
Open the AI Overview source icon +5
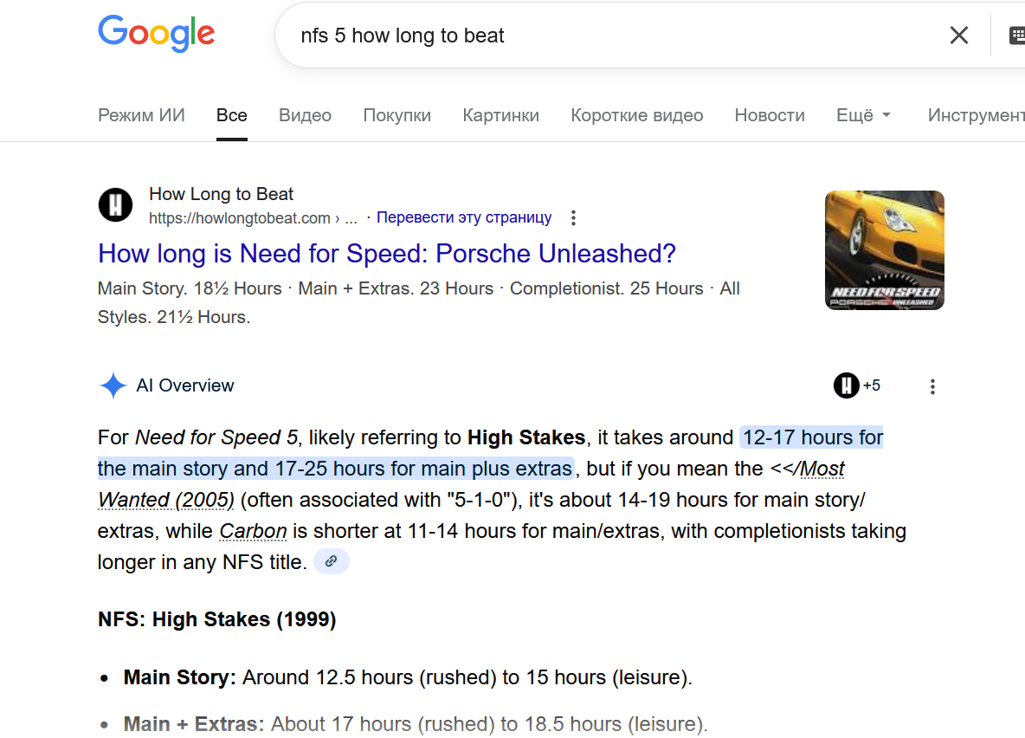(856, 385)
